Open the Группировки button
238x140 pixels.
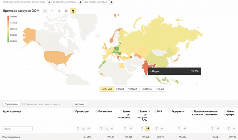[x=11, y=104]
